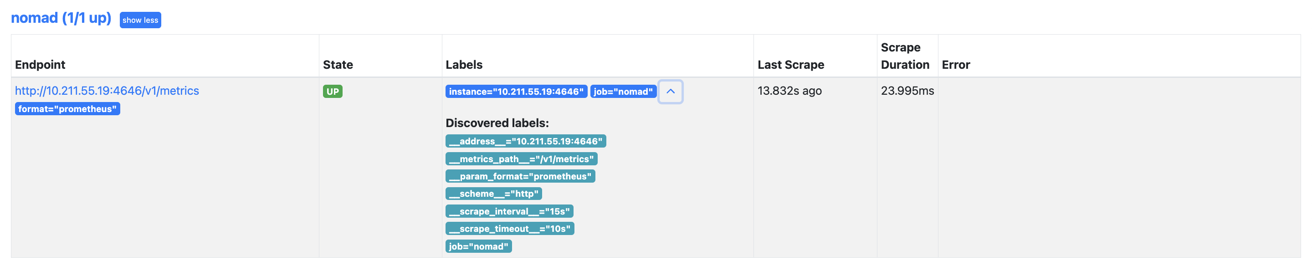1312x276 pixels.
Task: Click the "13.832s ago" last scrape value
Action: point(789,91)
